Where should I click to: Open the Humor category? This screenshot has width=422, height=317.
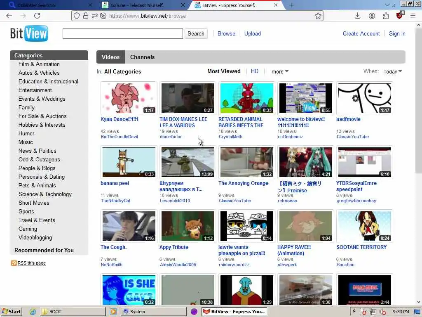tap(26, 133)
